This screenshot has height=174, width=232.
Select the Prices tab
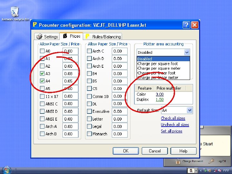[71, 36]
